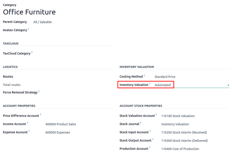Click help icon beside Stock Journal
The width and height of the screenshot is (232, 152).
[141, 123]
